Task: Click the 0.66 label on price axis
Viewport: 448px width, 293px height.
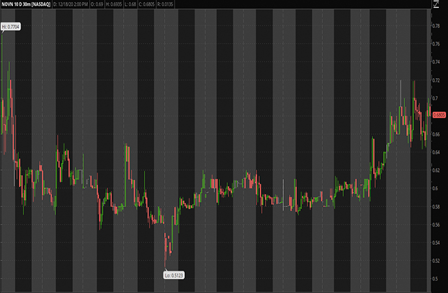Action: [436, 134]
